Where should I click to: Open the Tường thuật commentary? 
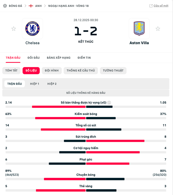click(113, 71)
